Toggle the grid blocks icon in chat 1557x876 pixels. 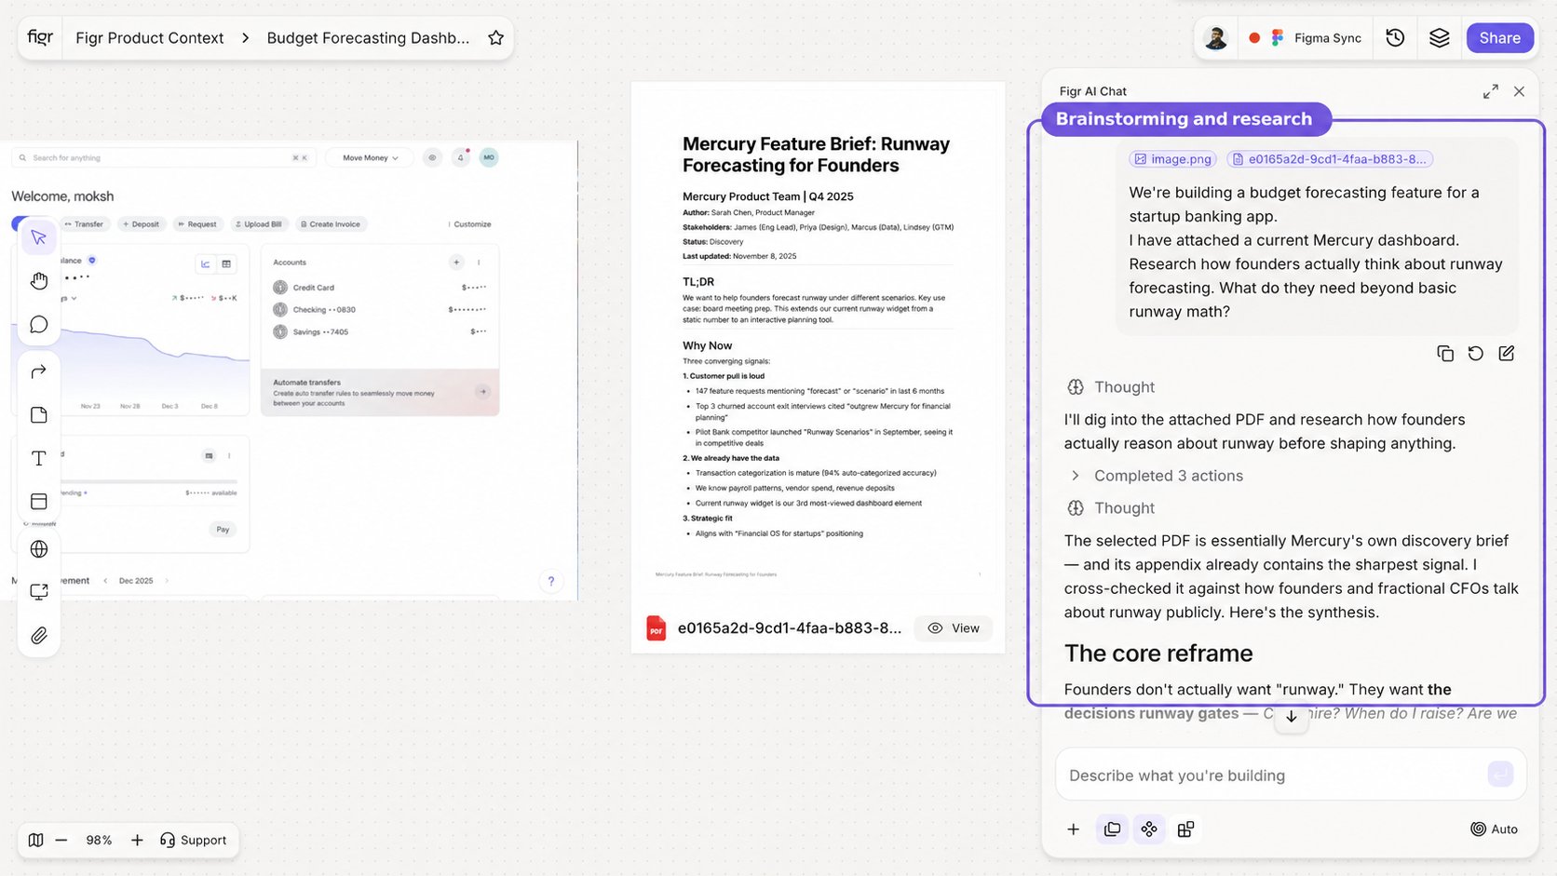click(x=1185, y=829)
